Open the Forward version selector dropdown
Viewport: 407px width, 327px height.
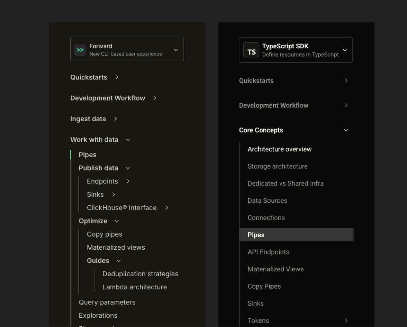(127, 49)
